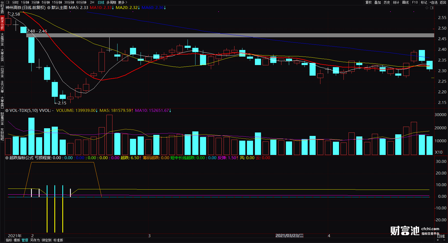The width and height of the screenshot is (448, 243).
Task: Open the 超跌指标公式 indicator dropdown circle
Action: pos(7,158)
